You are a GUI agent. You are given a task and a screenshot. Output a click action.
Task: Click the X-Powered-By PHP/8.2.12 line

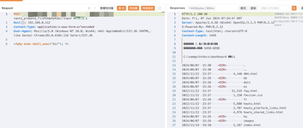pos(202,27)
